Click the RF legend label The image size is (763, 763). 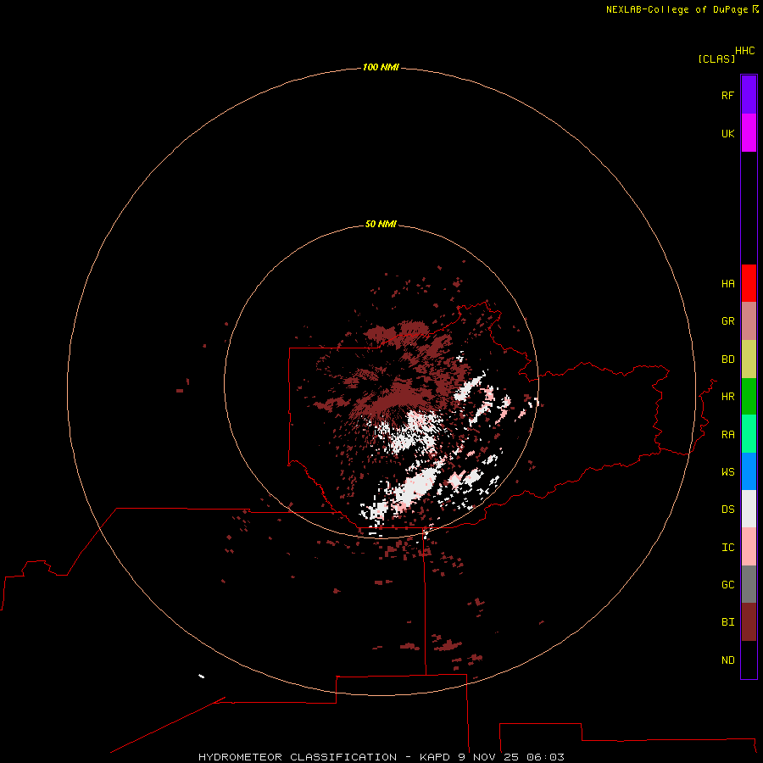click(x=727, y=95)
